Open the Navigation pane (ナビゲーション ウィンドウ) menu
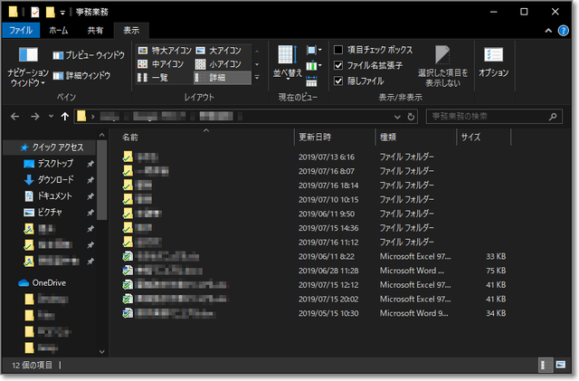This screenshot has width=579, height=381. pyautogui.click(x=28, y=76)
